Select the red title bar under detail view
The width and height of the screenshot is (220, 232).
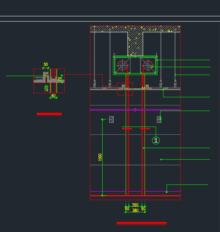click(x=49, y=114)
